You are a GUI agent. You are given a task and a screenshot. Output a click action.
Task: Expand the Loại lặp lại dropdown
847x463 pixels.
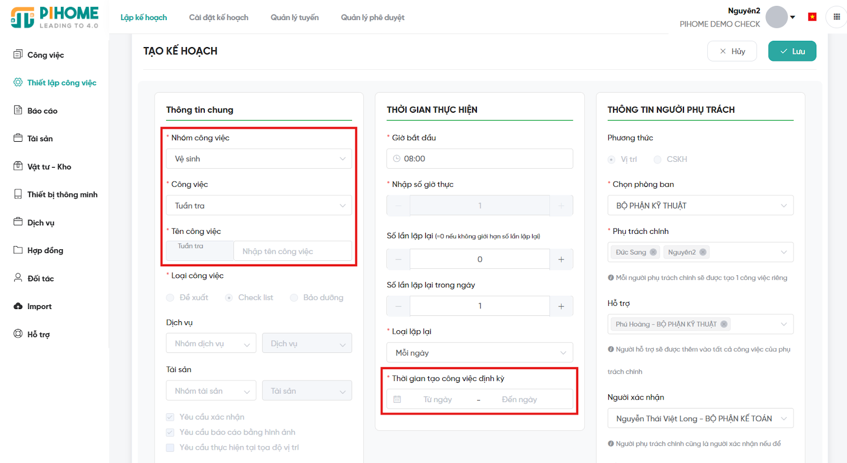tap(480, 353)
